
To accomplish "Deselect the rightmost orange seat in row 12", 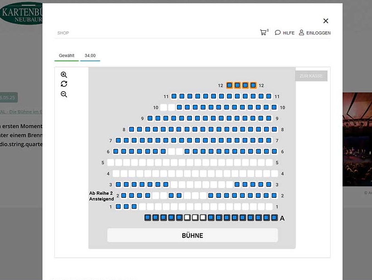I will (253, 85).
